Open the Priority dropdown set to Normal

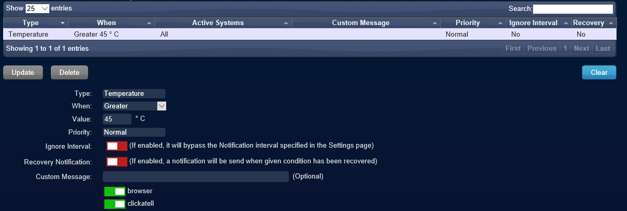click(134, 132)
